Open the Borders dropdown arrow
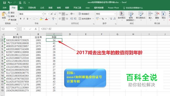Screen dimensions: 170x96 (x=37, y=19)
